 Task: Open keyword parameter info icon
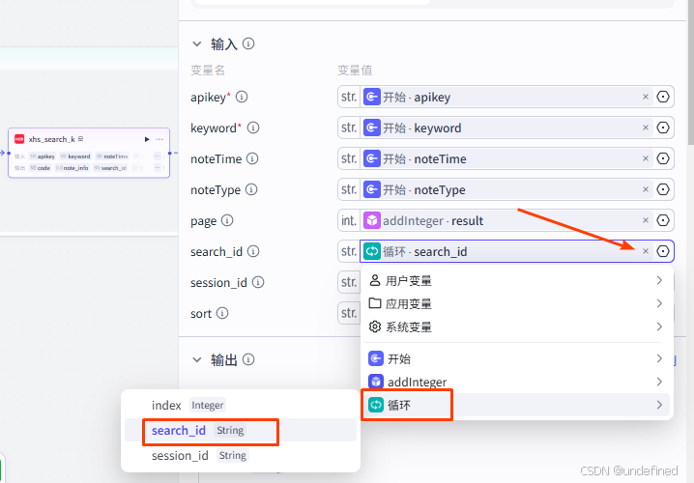tap(252, 128)
